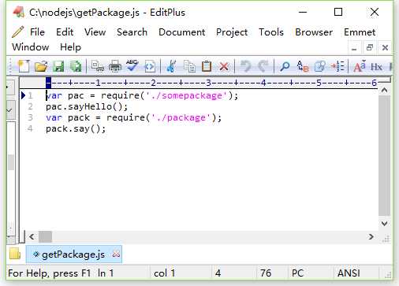Open the Tools menu
Screen dimensions: 399x286
coord(271,32)
